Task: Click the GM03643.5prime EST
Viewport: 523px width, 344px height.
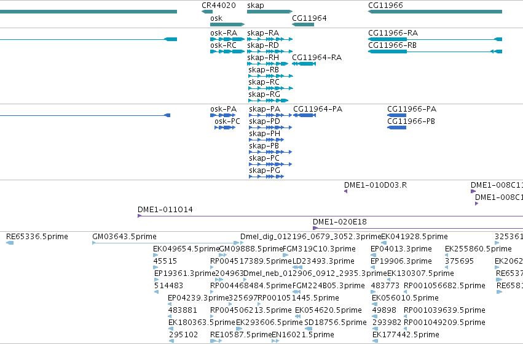Action: pos(165,243)
